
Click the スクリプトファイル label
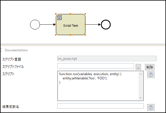point(13,67)
